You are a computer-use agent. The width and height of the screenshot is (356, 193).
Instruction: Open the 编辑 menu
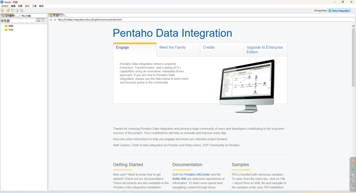pyautogui.click(x=13, y=6)
